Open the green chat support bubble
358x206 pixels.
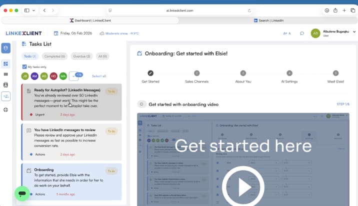tap(22, 193)
